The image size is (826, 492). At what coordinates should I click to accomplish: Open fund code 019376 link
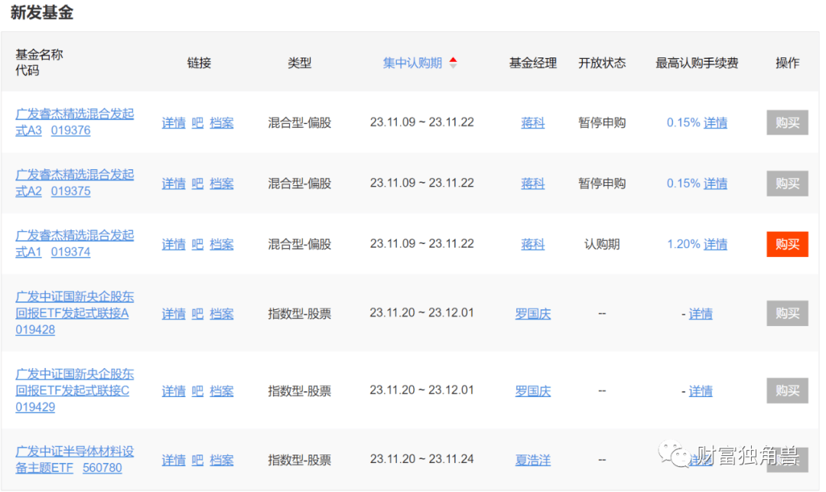click(70, 130)
